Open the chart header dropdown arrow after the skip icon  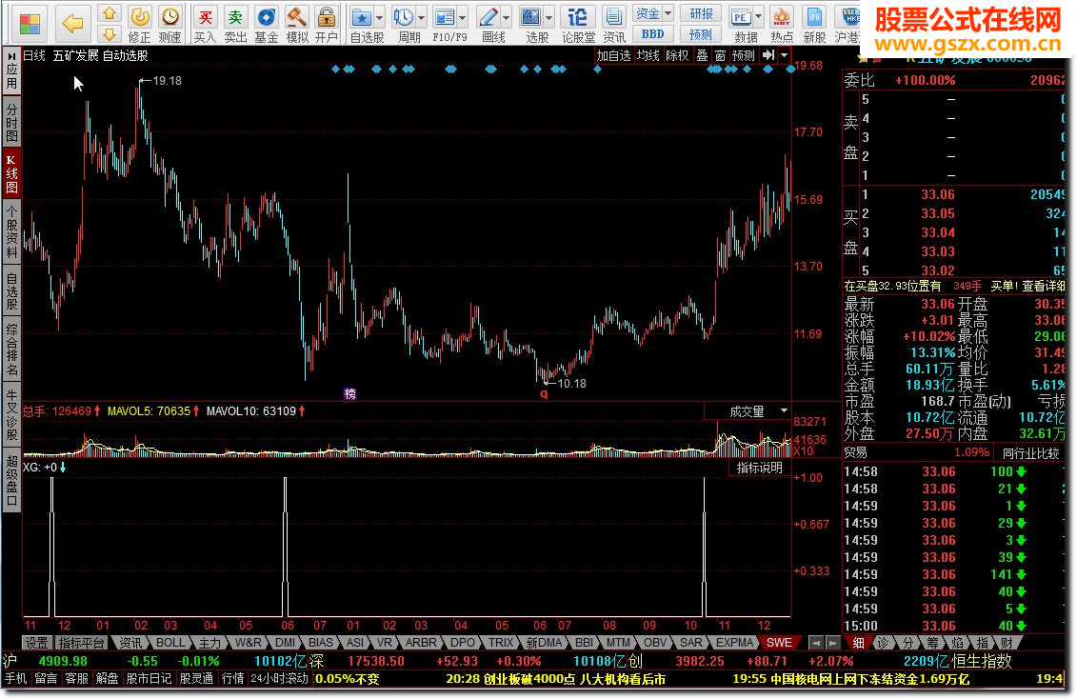click(x=784, y=55)
